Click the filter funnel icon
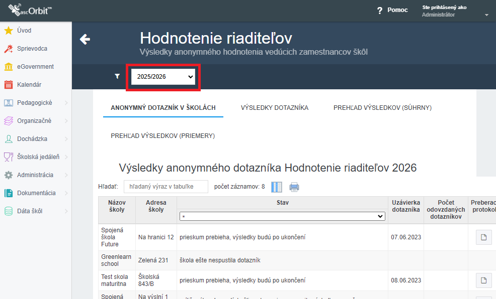Viewport: 496px width, 299px height. (x=117, y=76)
